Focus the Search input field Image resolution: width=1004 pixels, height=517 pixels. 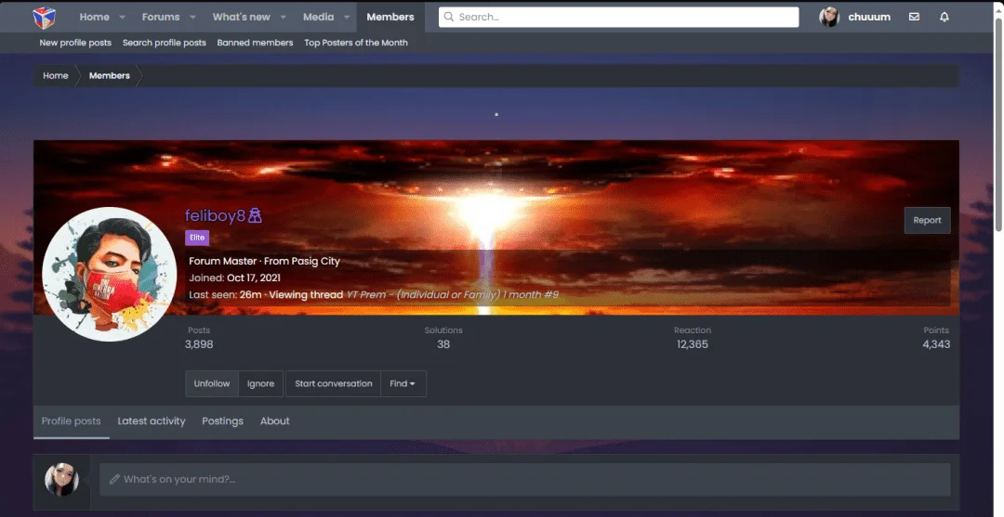tap(618, 18)
